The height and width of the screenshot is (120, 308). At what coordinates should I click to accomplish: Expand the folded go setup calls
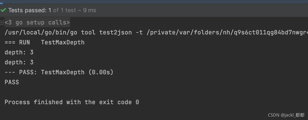click(x=2, y=23)
